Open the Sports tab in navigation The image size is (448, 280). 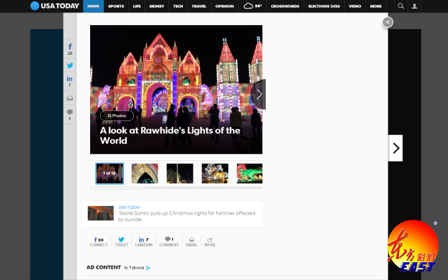pyautogui.click(x=116, y=6)
